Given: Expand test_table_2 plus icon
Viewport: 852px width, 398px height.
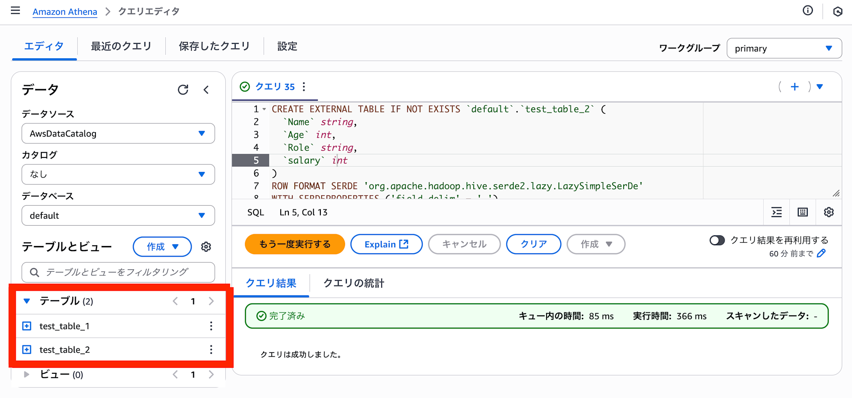Looking at the screenshot, I should point(27,349).
